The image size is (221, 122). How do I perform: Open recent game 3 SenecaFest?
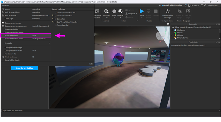73,19
